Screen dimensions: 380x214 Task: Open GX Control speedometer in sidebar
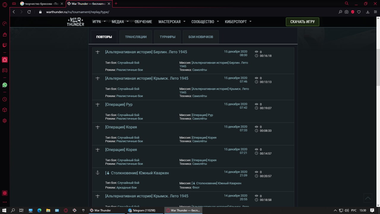coord(4,24)
